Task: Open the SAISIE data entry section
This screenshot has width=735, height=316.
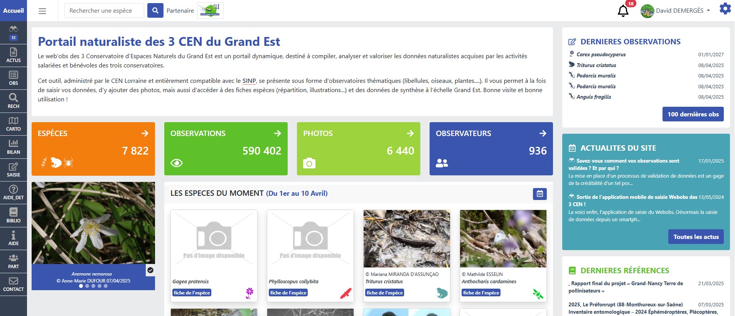Action: click(x=13, y=170)
